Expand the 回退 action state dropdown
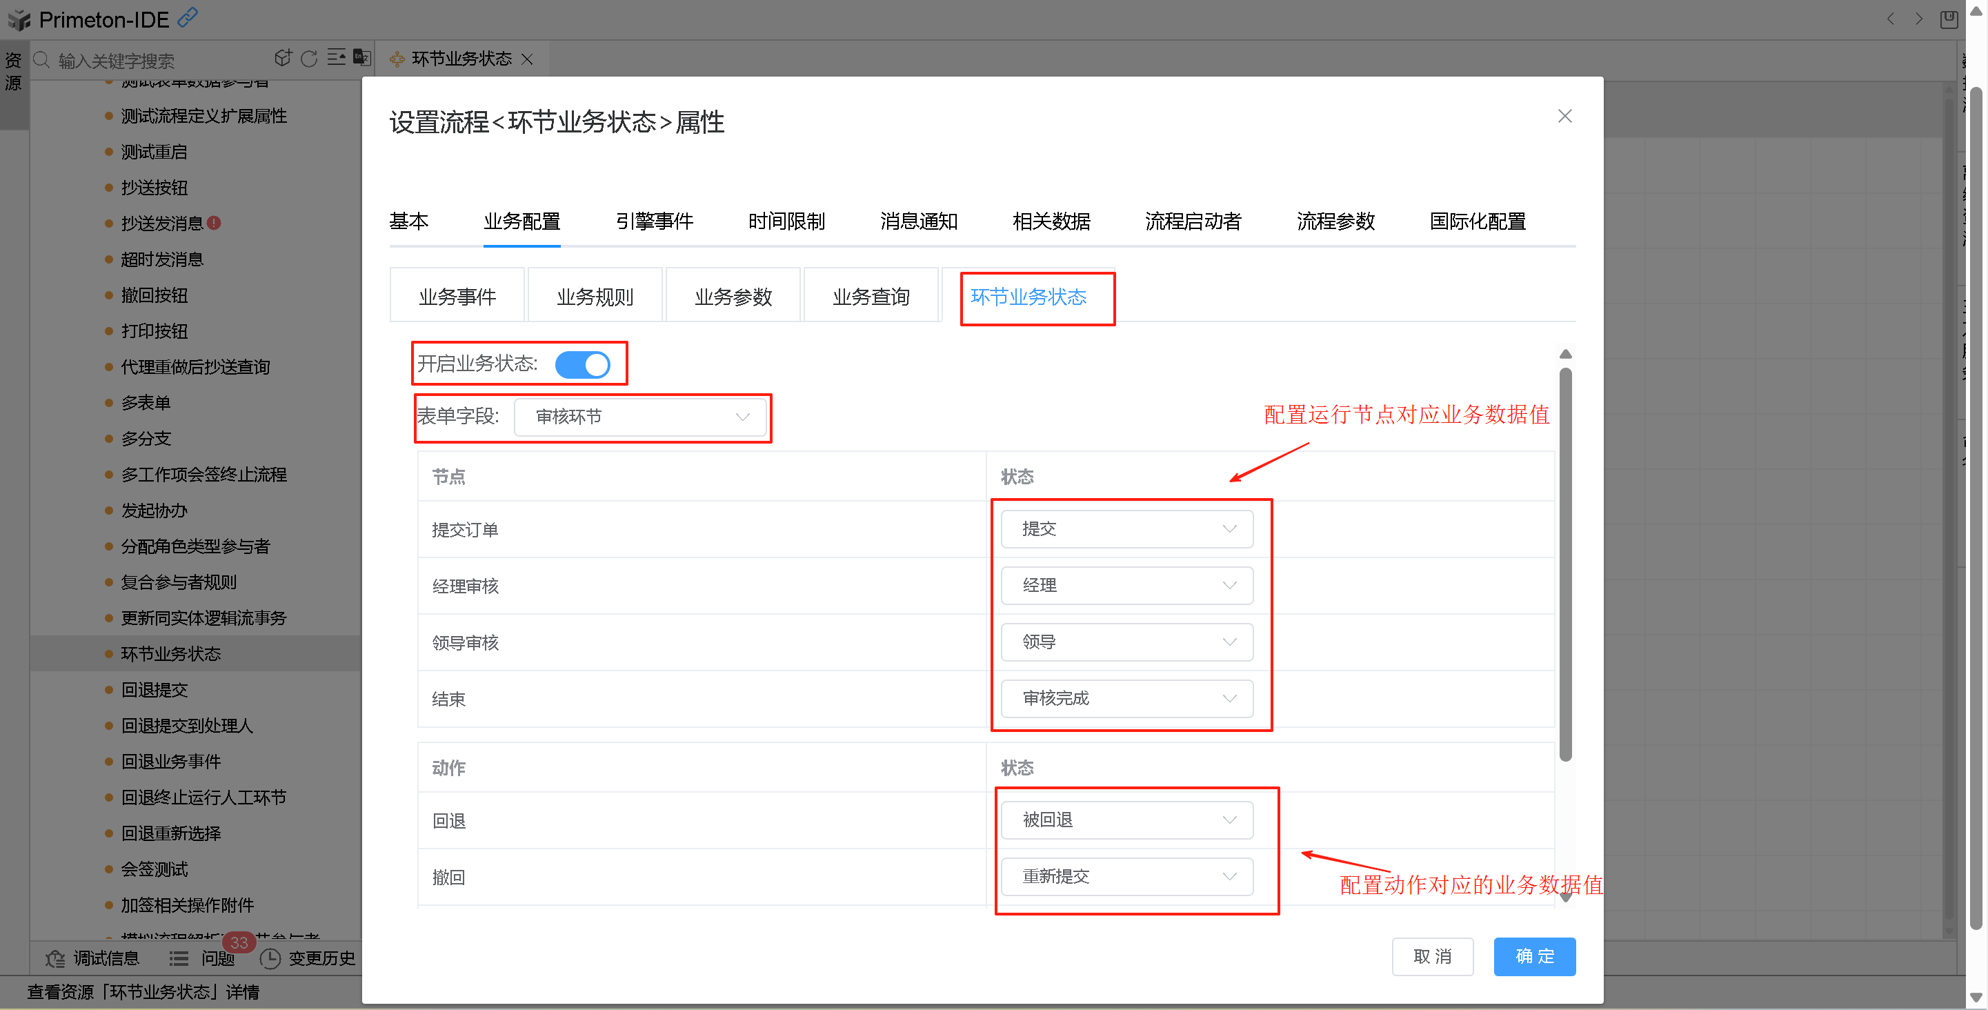The height and width of the screenshot is (1010, 1988). tap(1126, 820)
